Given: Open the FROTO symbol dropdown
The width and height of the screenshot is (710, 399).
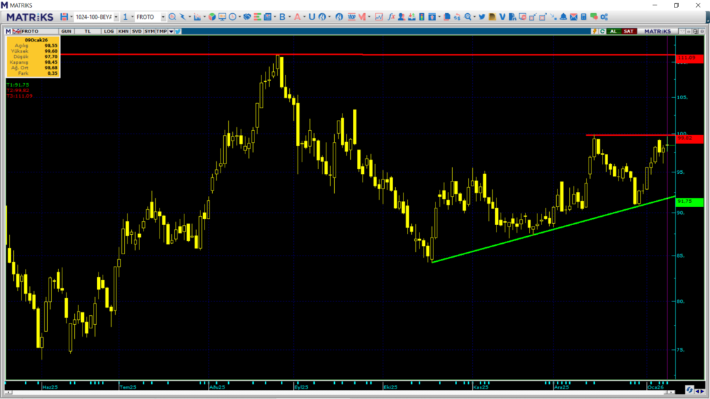Looking at the screenshot, I should pos(163,17).
